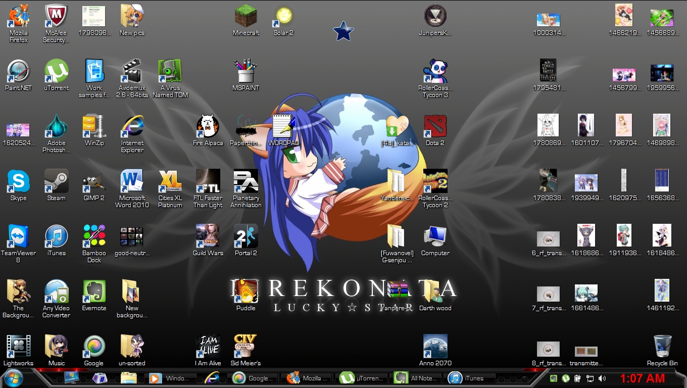The height and width of the screenshot is (388, 687).
Task: Select the Fire Alpaca icon
Action: coord(208,130)
